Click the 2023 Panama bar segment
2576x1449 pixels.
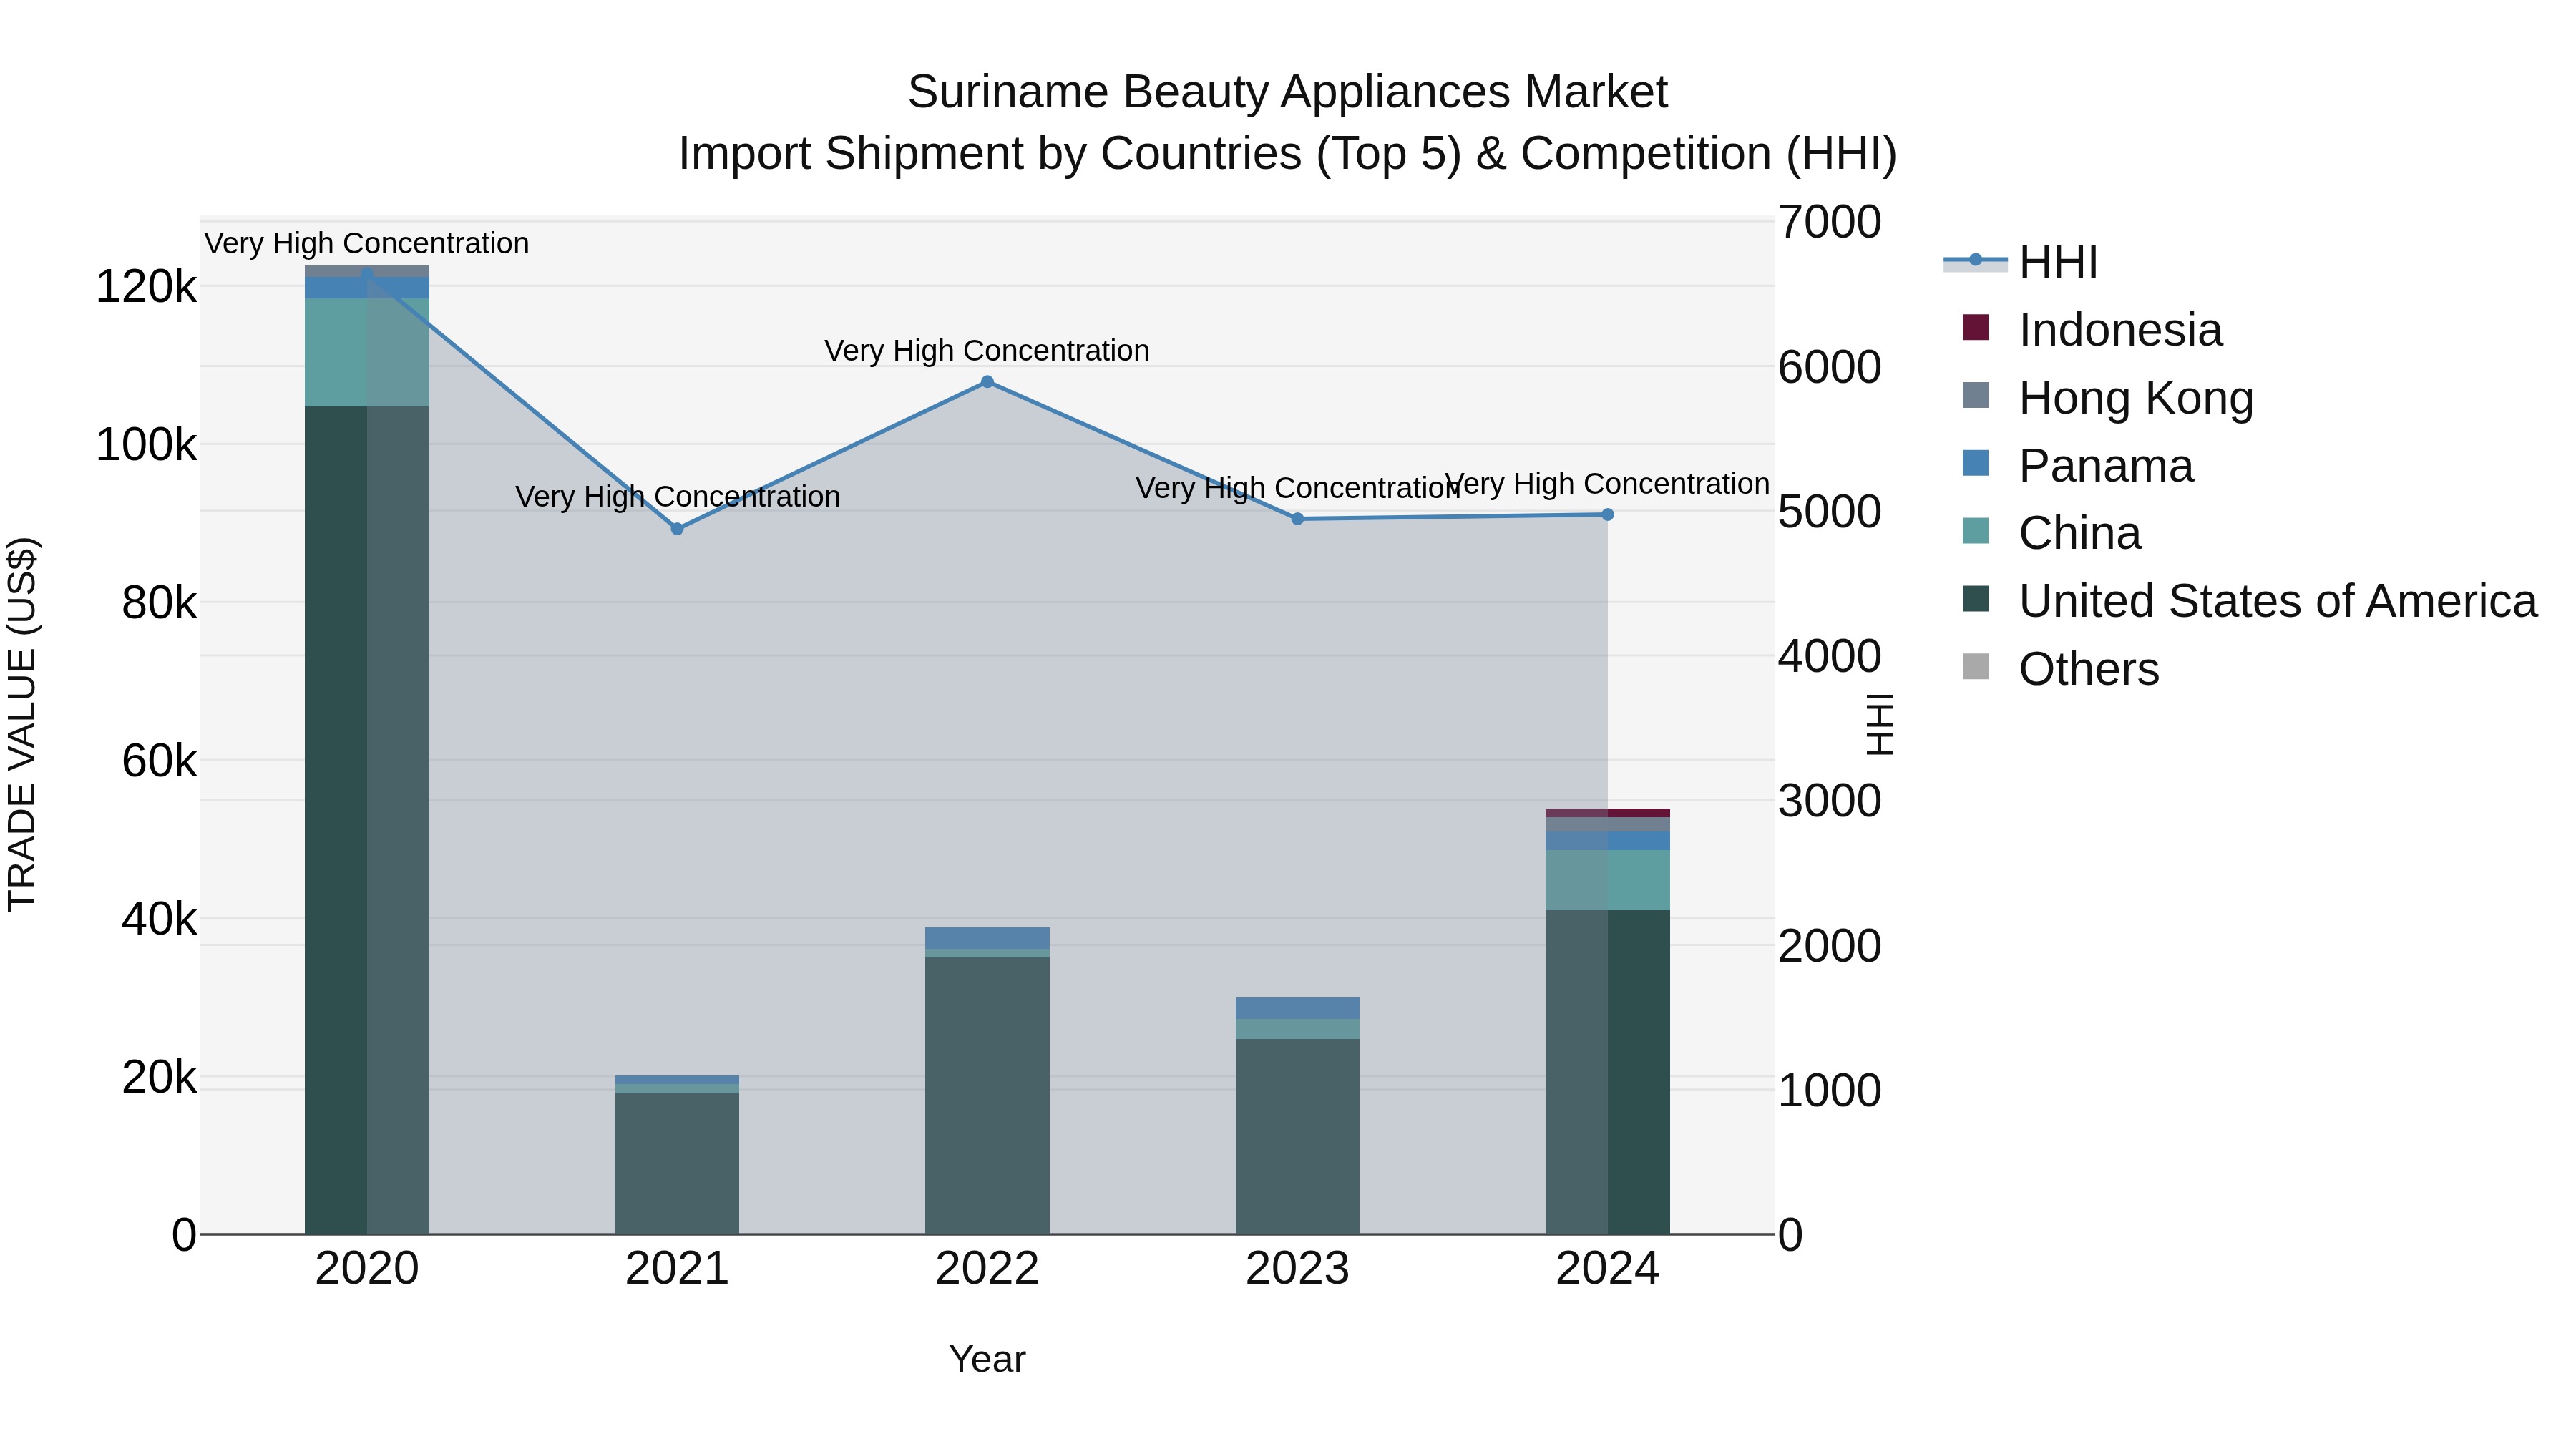click(1297, 1008)
